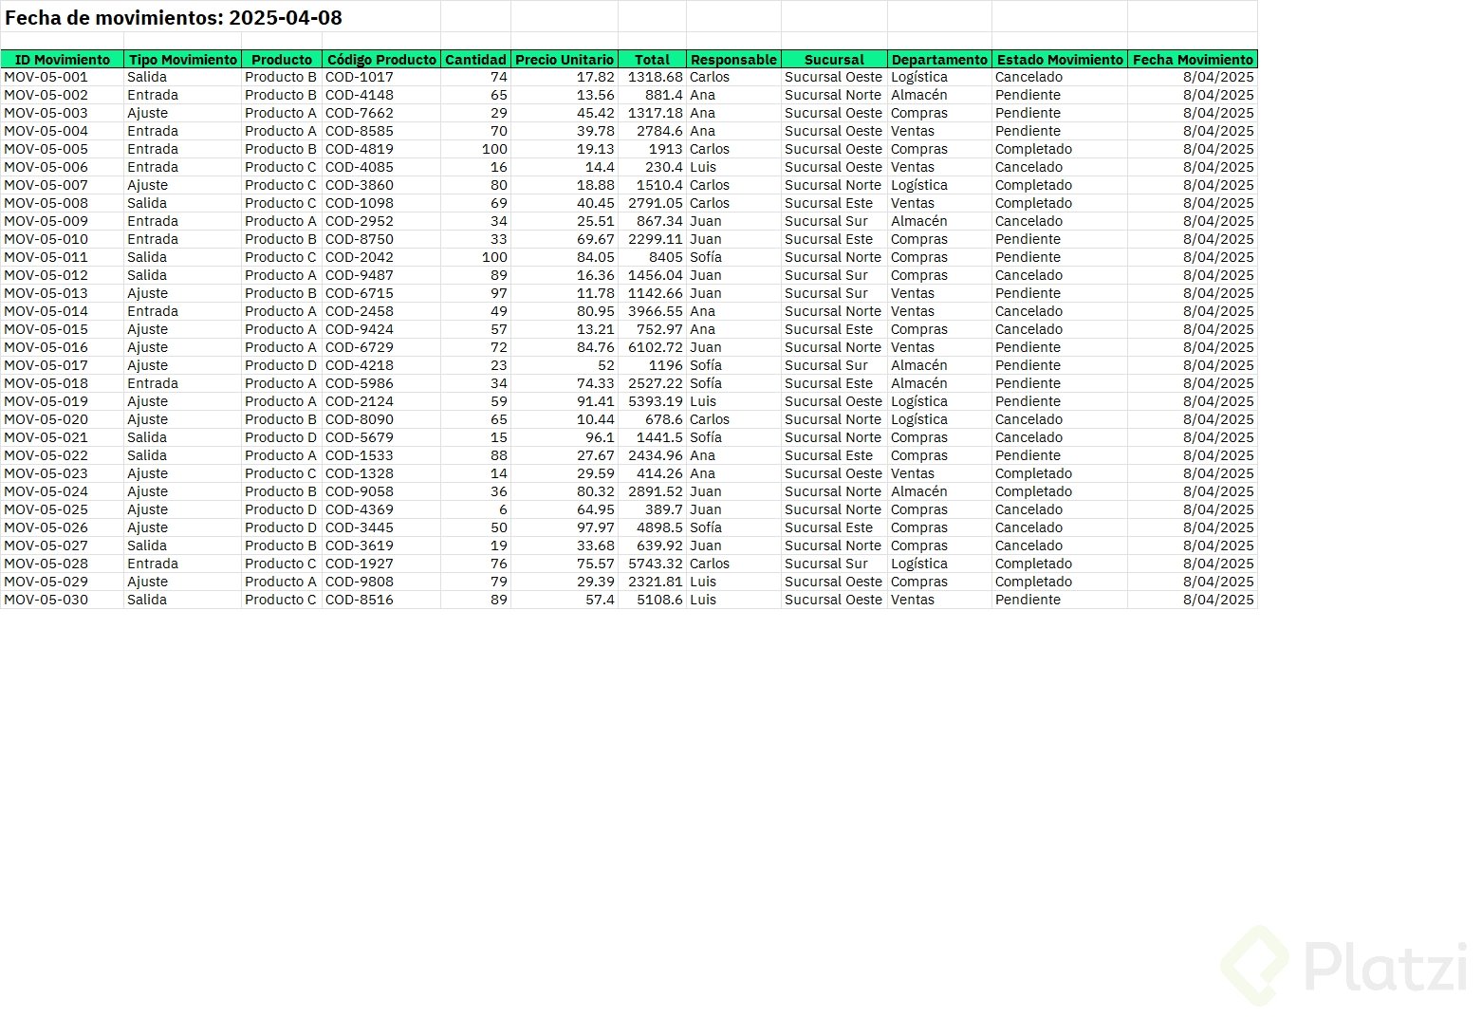Click the Tipo Movimiento header cell
The image size is (1482, 1017).
(x=183, y=59)
